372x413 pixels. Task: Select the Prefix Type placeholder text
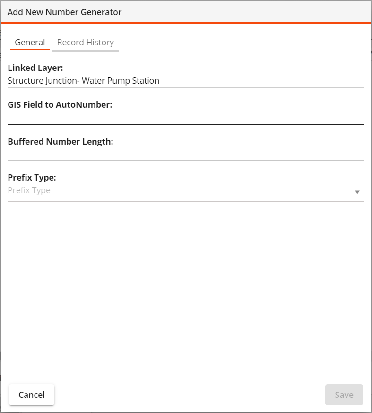pos(29,190)
